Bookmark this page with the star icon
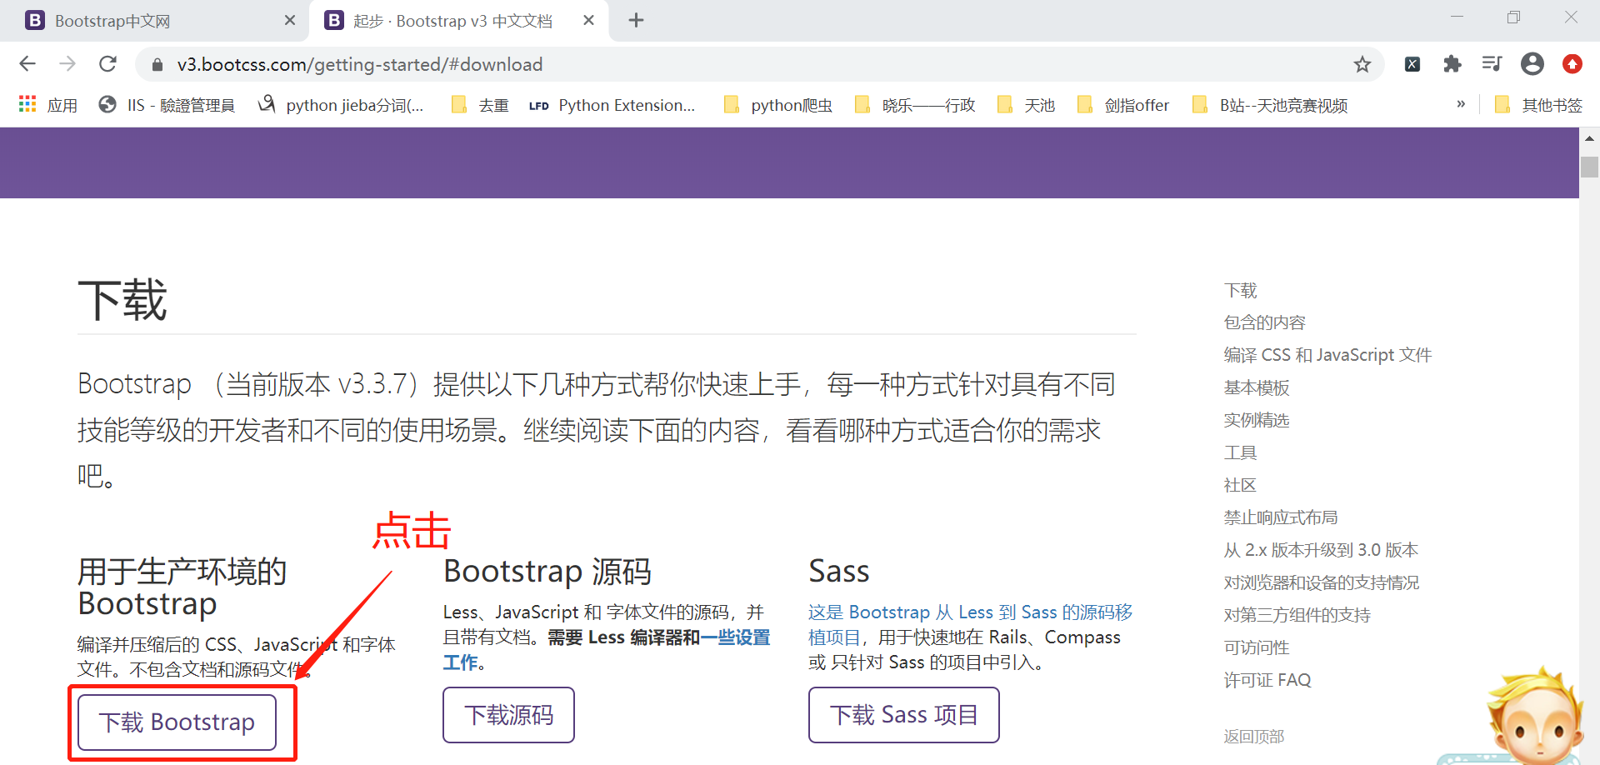 point(1362,64)
